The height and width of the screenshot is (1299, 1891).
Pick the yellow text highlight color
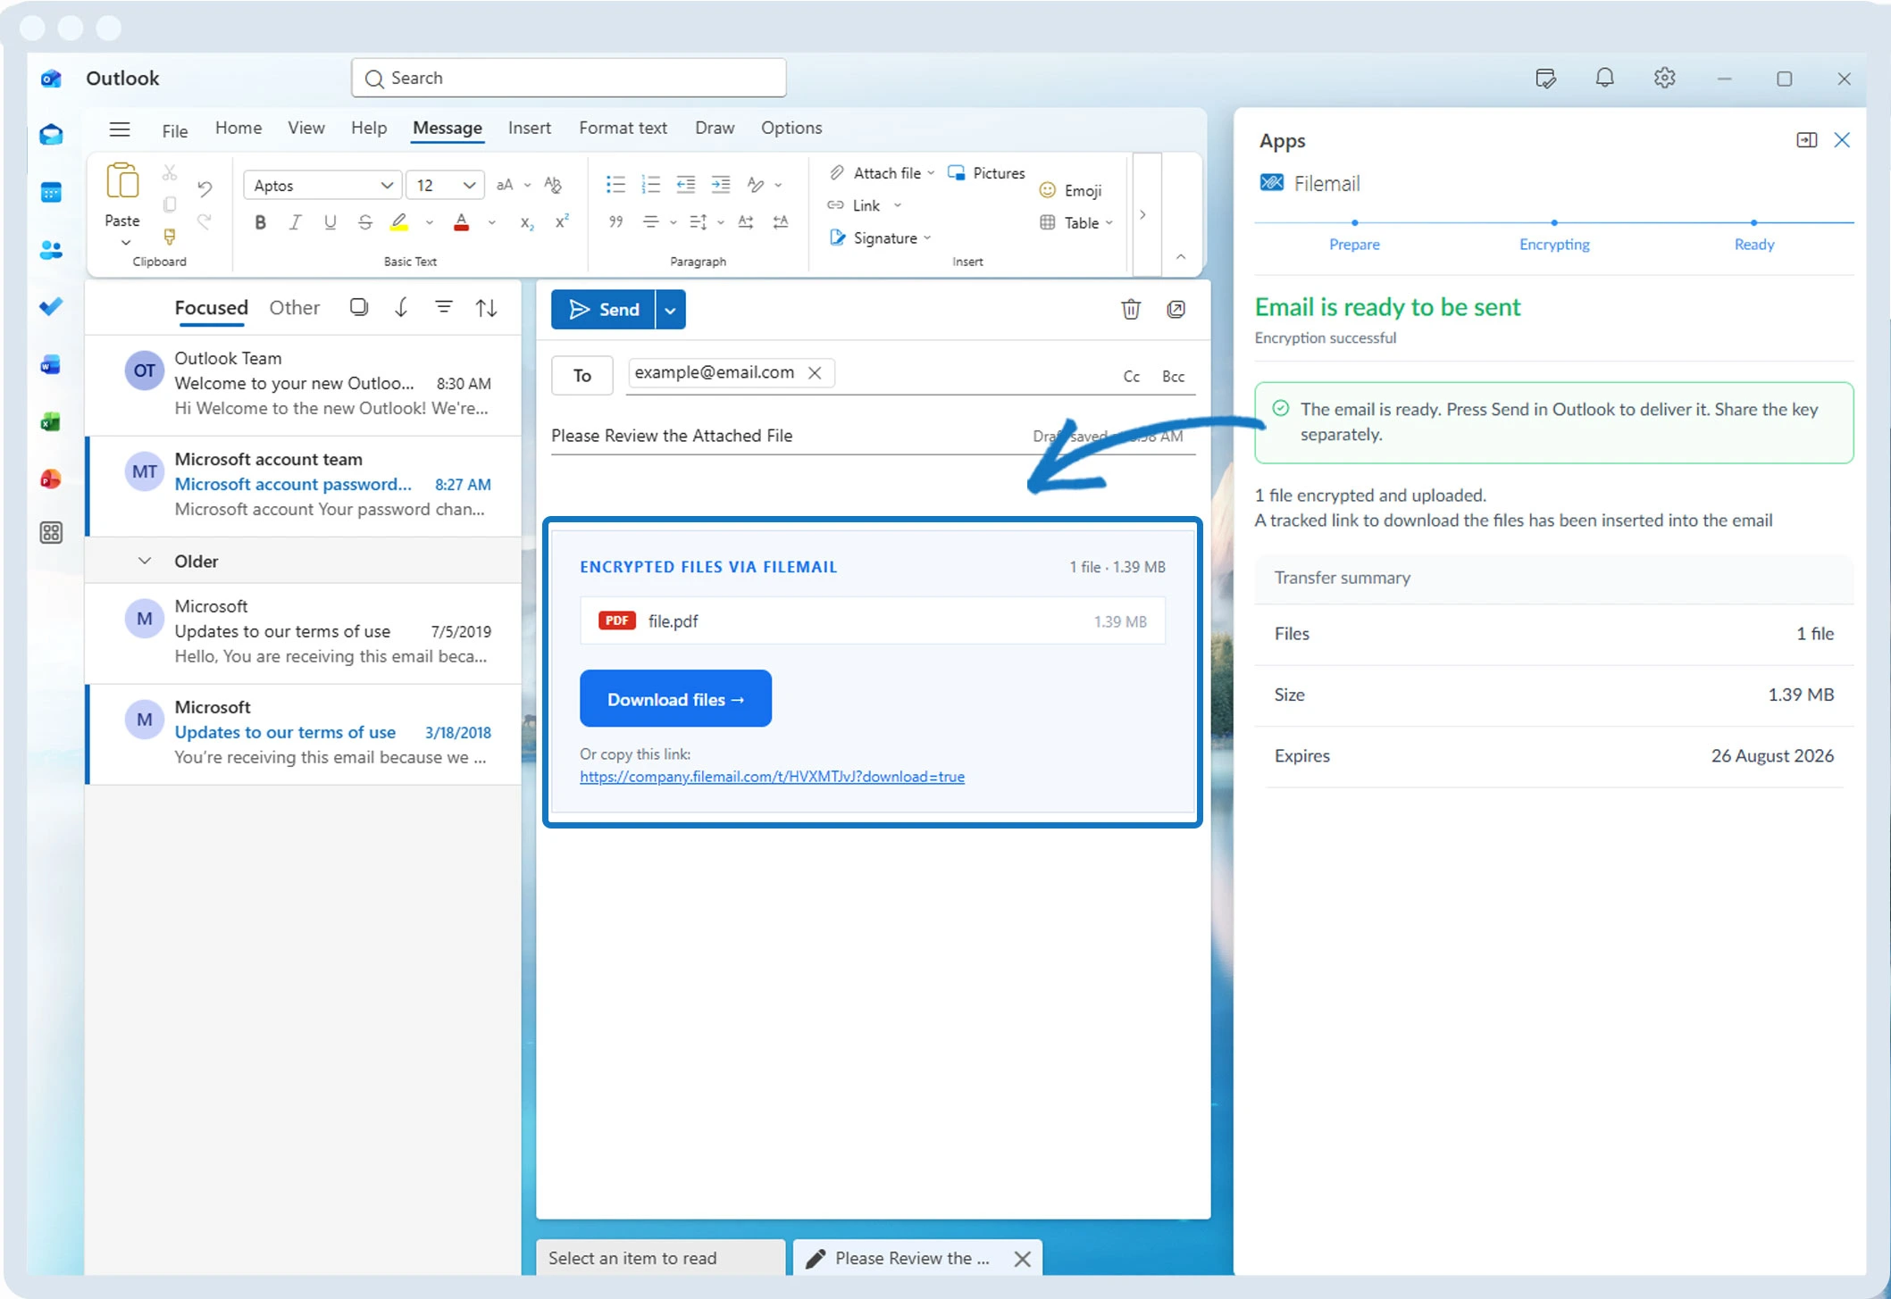coord(399,222)
